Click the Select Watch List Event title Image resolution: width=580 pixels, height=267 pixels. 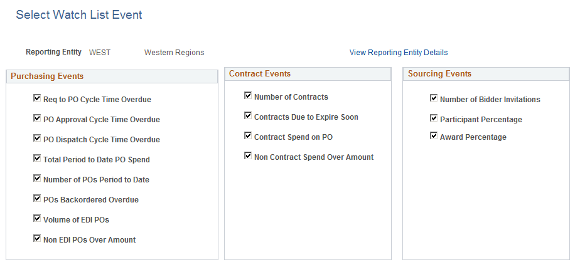coord(79,15)
